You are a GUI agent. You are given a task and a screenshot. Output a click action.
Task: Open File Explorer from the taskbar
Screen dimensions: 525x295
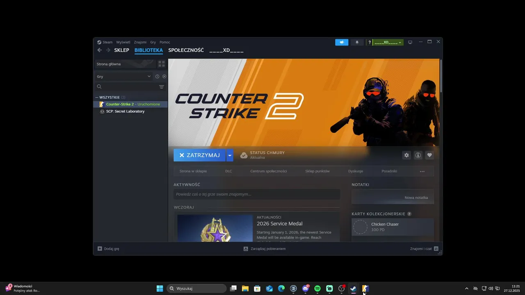click(245, 288)
